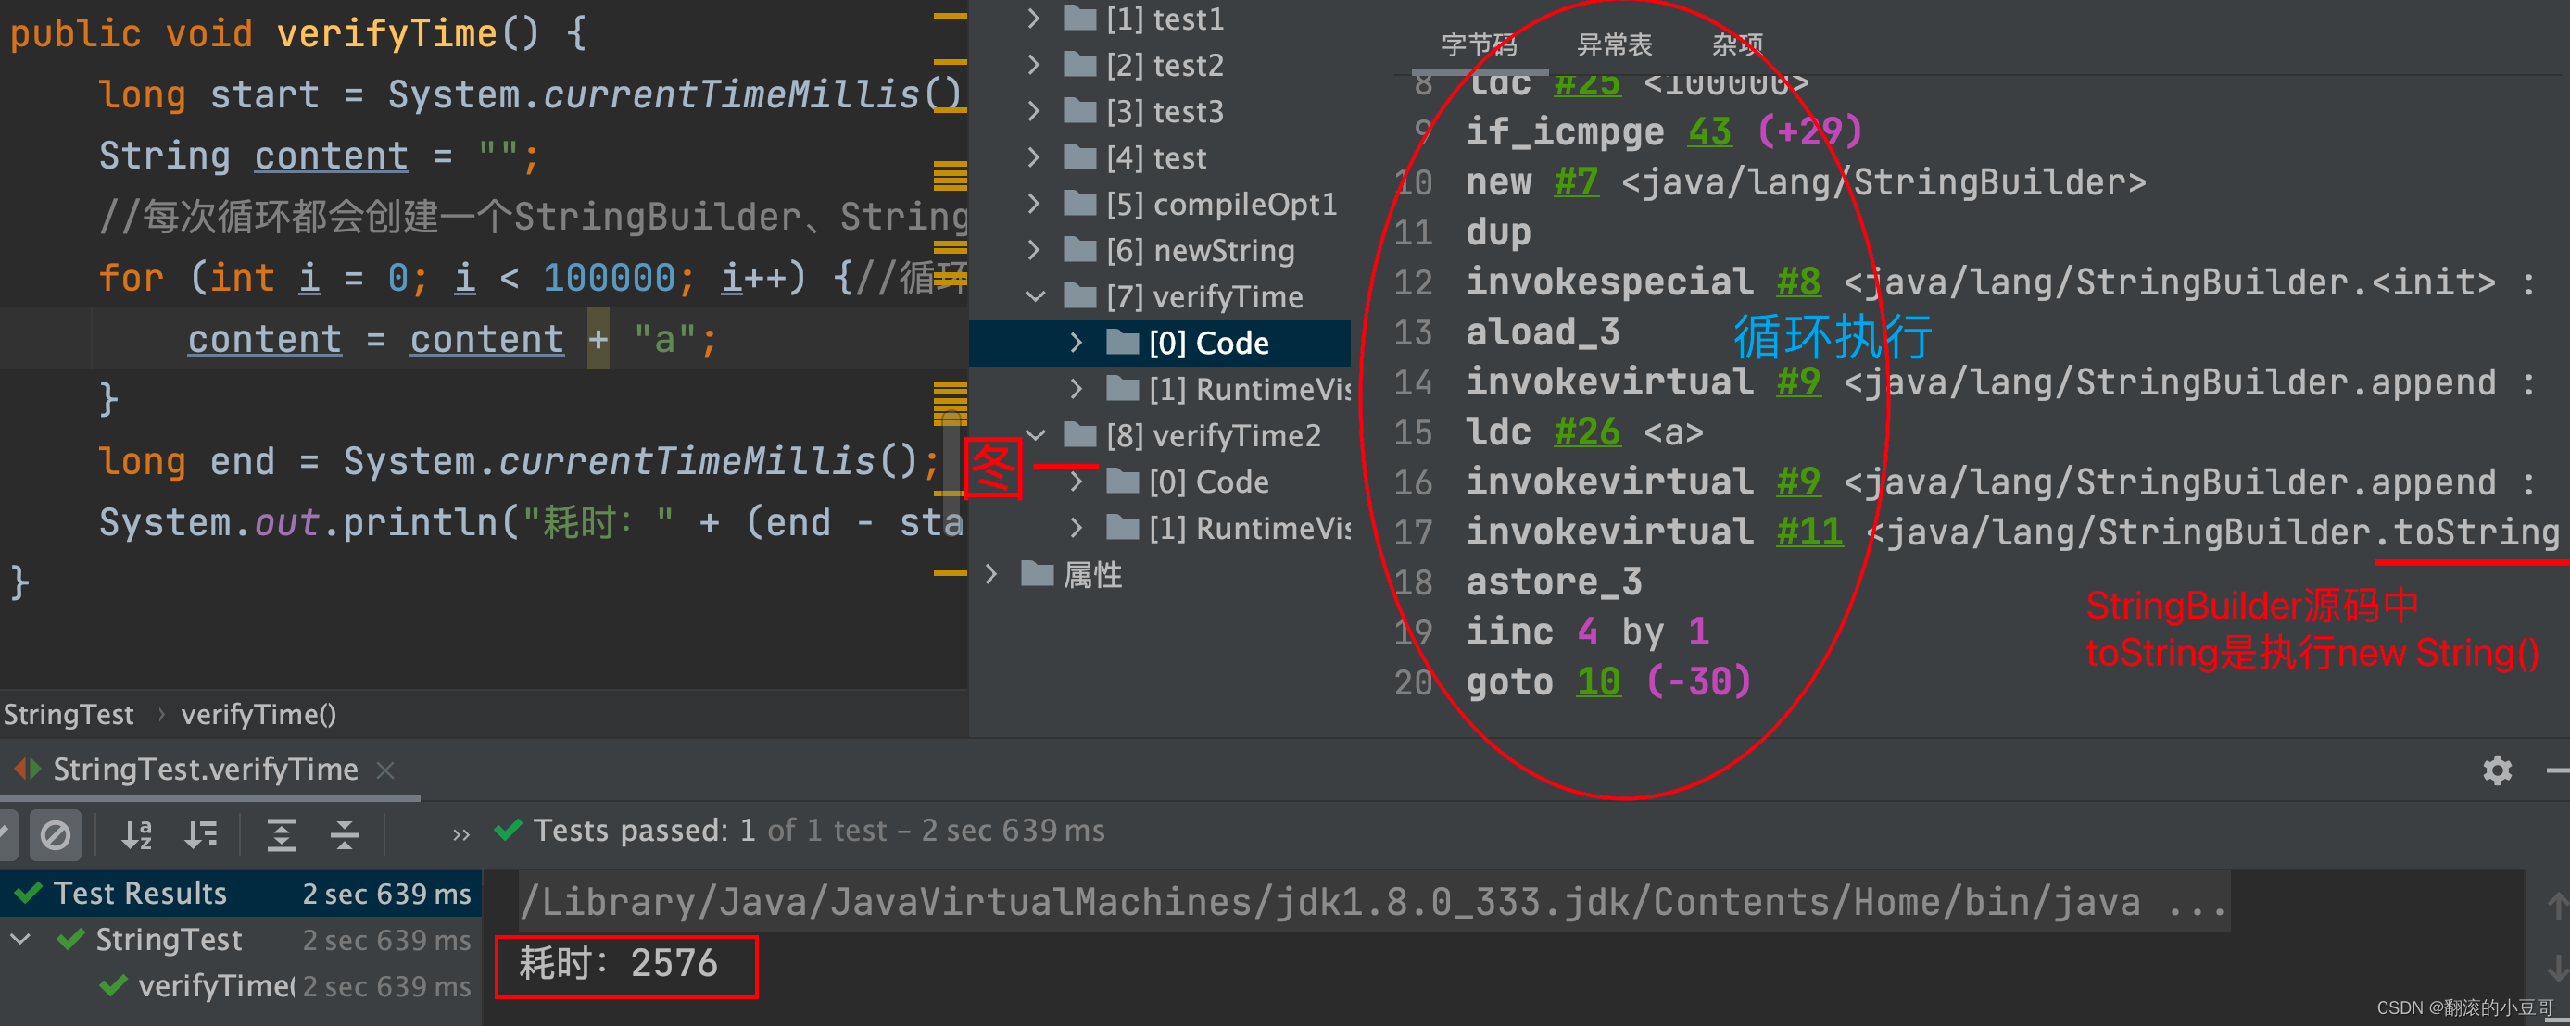Expand the [5] compileOpt1 folder
The height and width of the screenshot is (1026, 2570).
[x=1035, y=204]
